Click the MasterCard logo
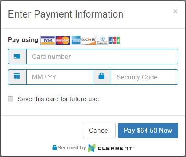The image size is (186, 157). pos(63,40)
